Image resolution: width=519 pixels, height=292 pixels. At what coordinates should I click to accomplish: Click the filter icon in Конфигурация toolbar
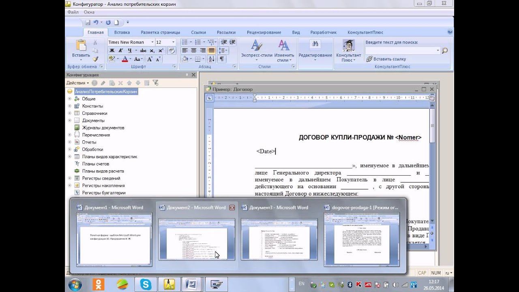[x=155, y=83]
